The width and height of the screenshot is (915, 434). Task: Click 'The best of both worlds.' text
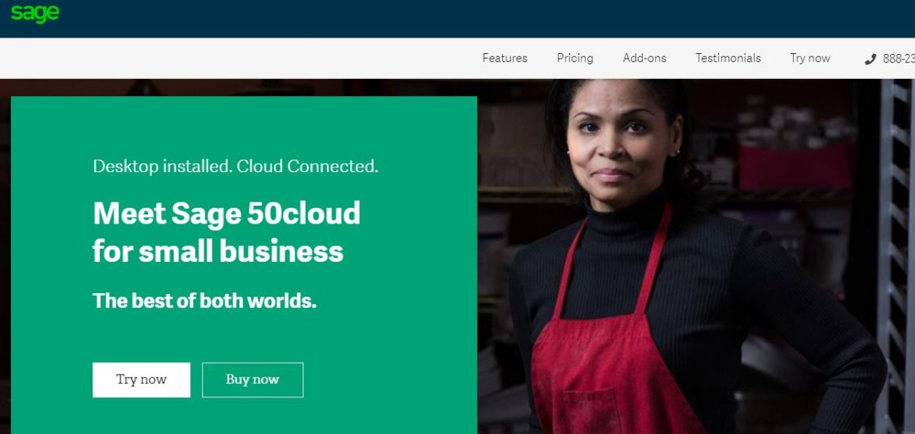(x=204, y=300)
